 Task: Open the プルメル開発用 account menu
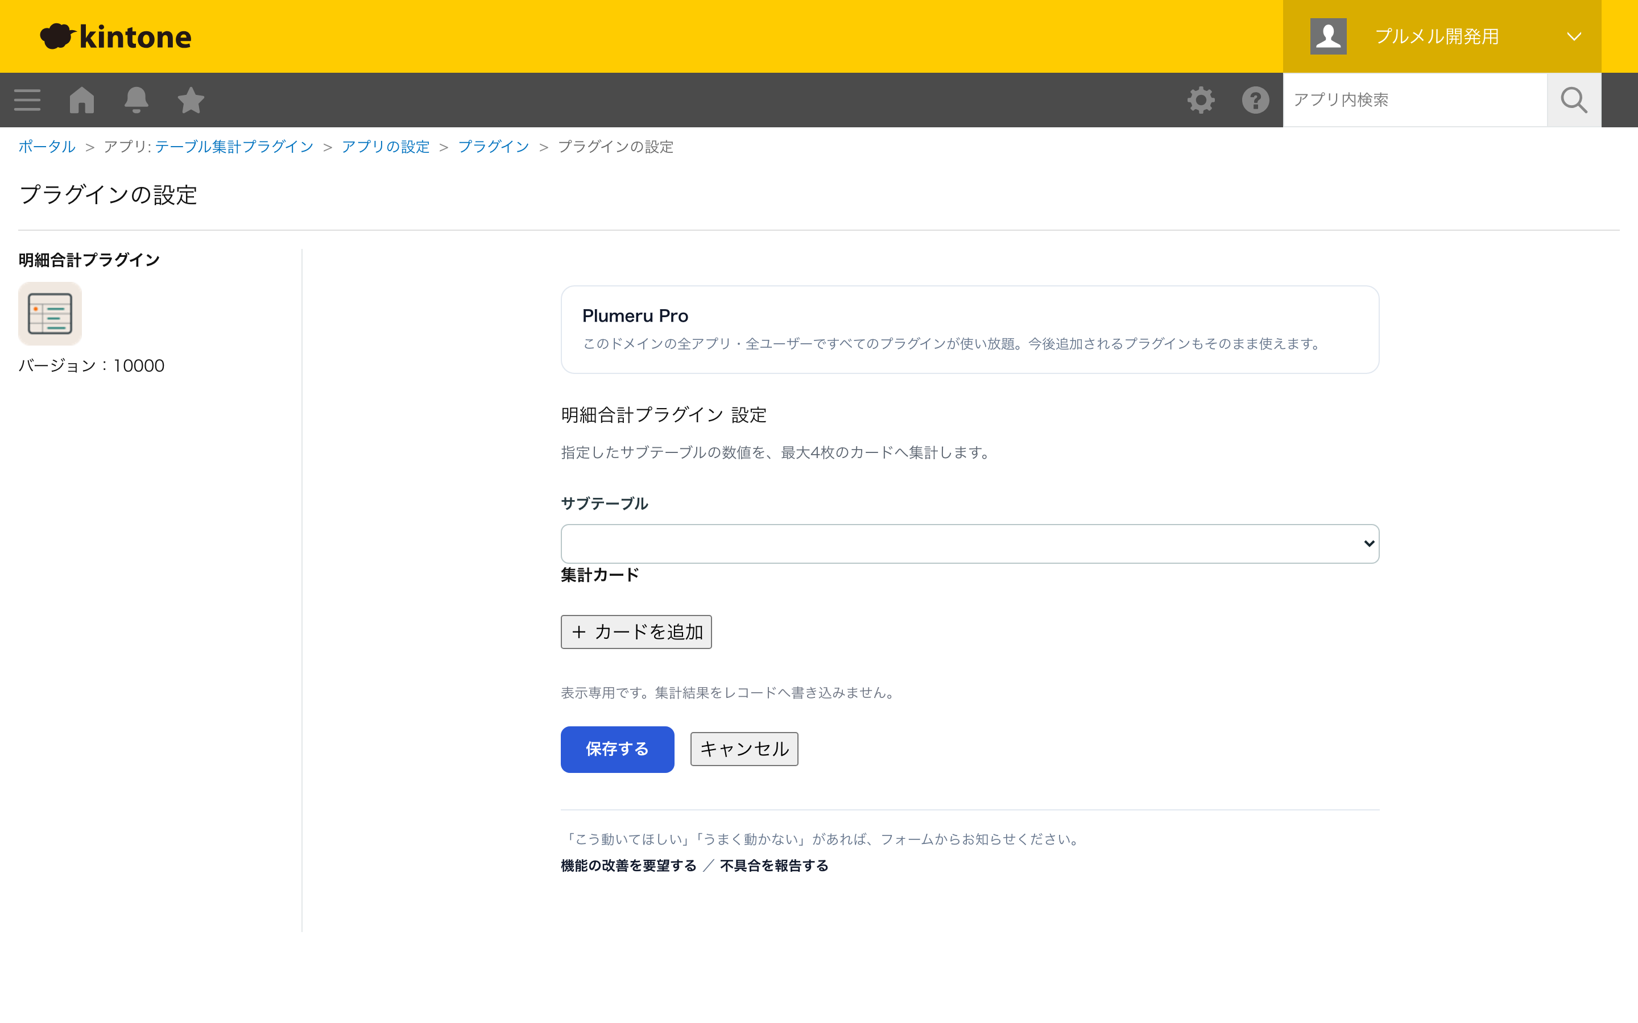point(1442,36)
